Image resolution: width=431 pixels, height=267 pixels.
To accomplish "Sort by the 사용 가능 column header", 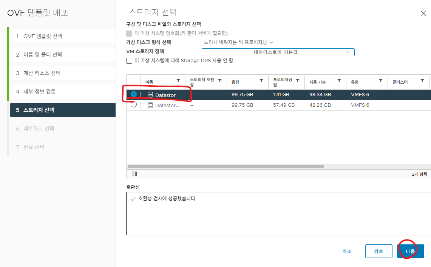I will pyautogui.click(x=317, y=82).
